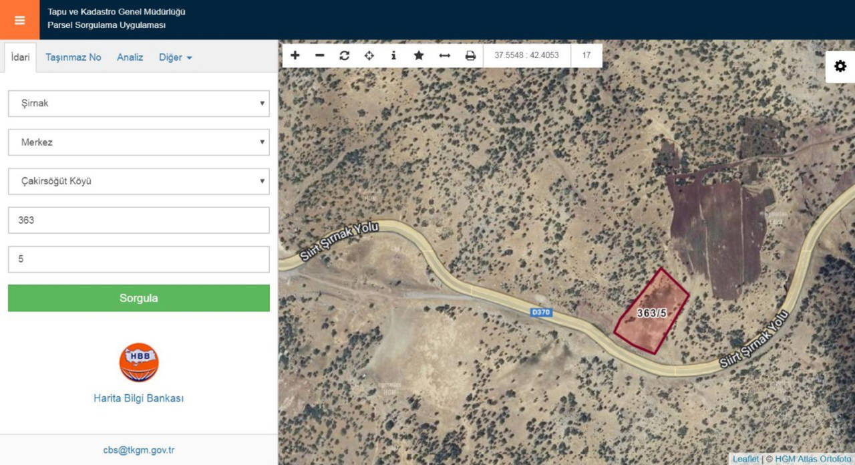Print the map with printer icon

pyautogui.click(x=470, y=55)
